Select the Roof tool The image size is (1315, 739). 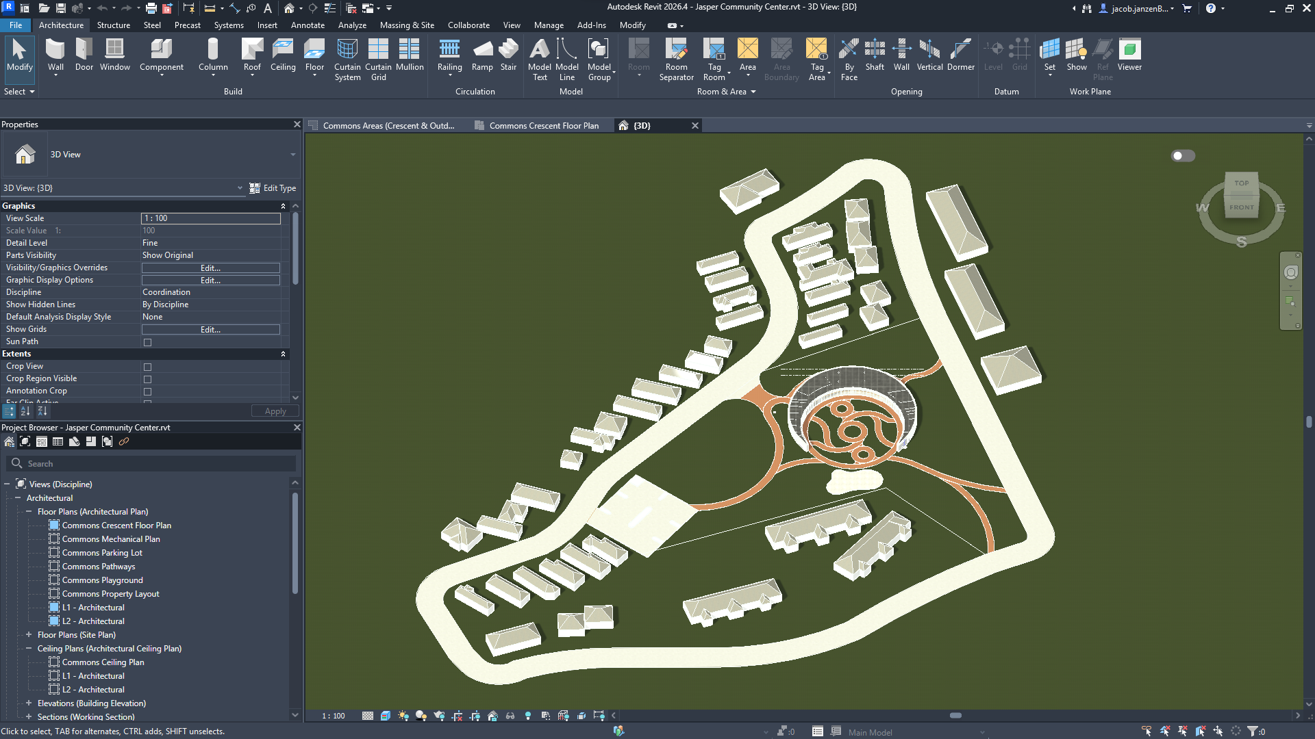point(252,55)
